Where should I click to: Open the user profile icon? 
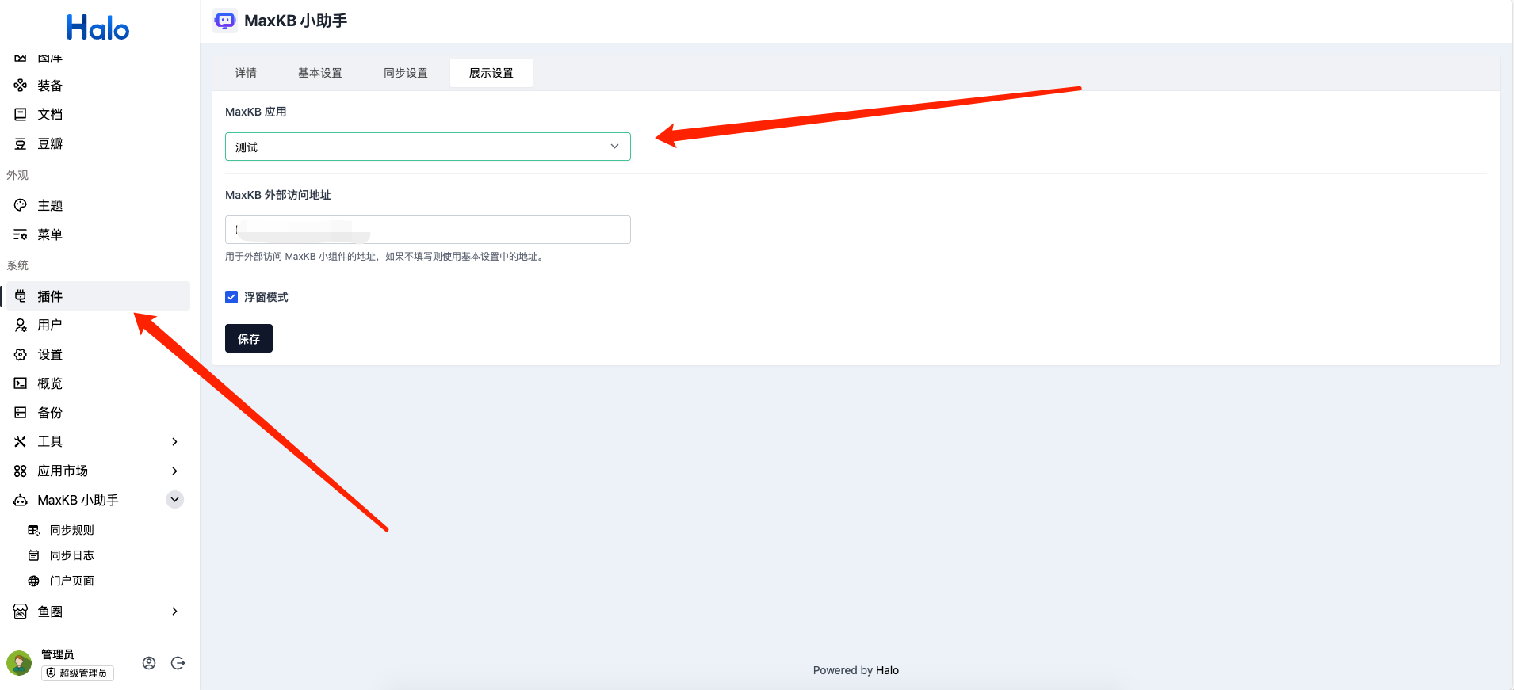click(149, 663)
